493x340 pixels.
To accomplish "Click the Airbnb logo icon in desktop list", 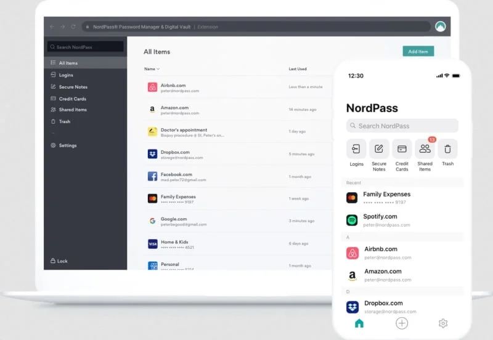I will [x=152, y=87].
